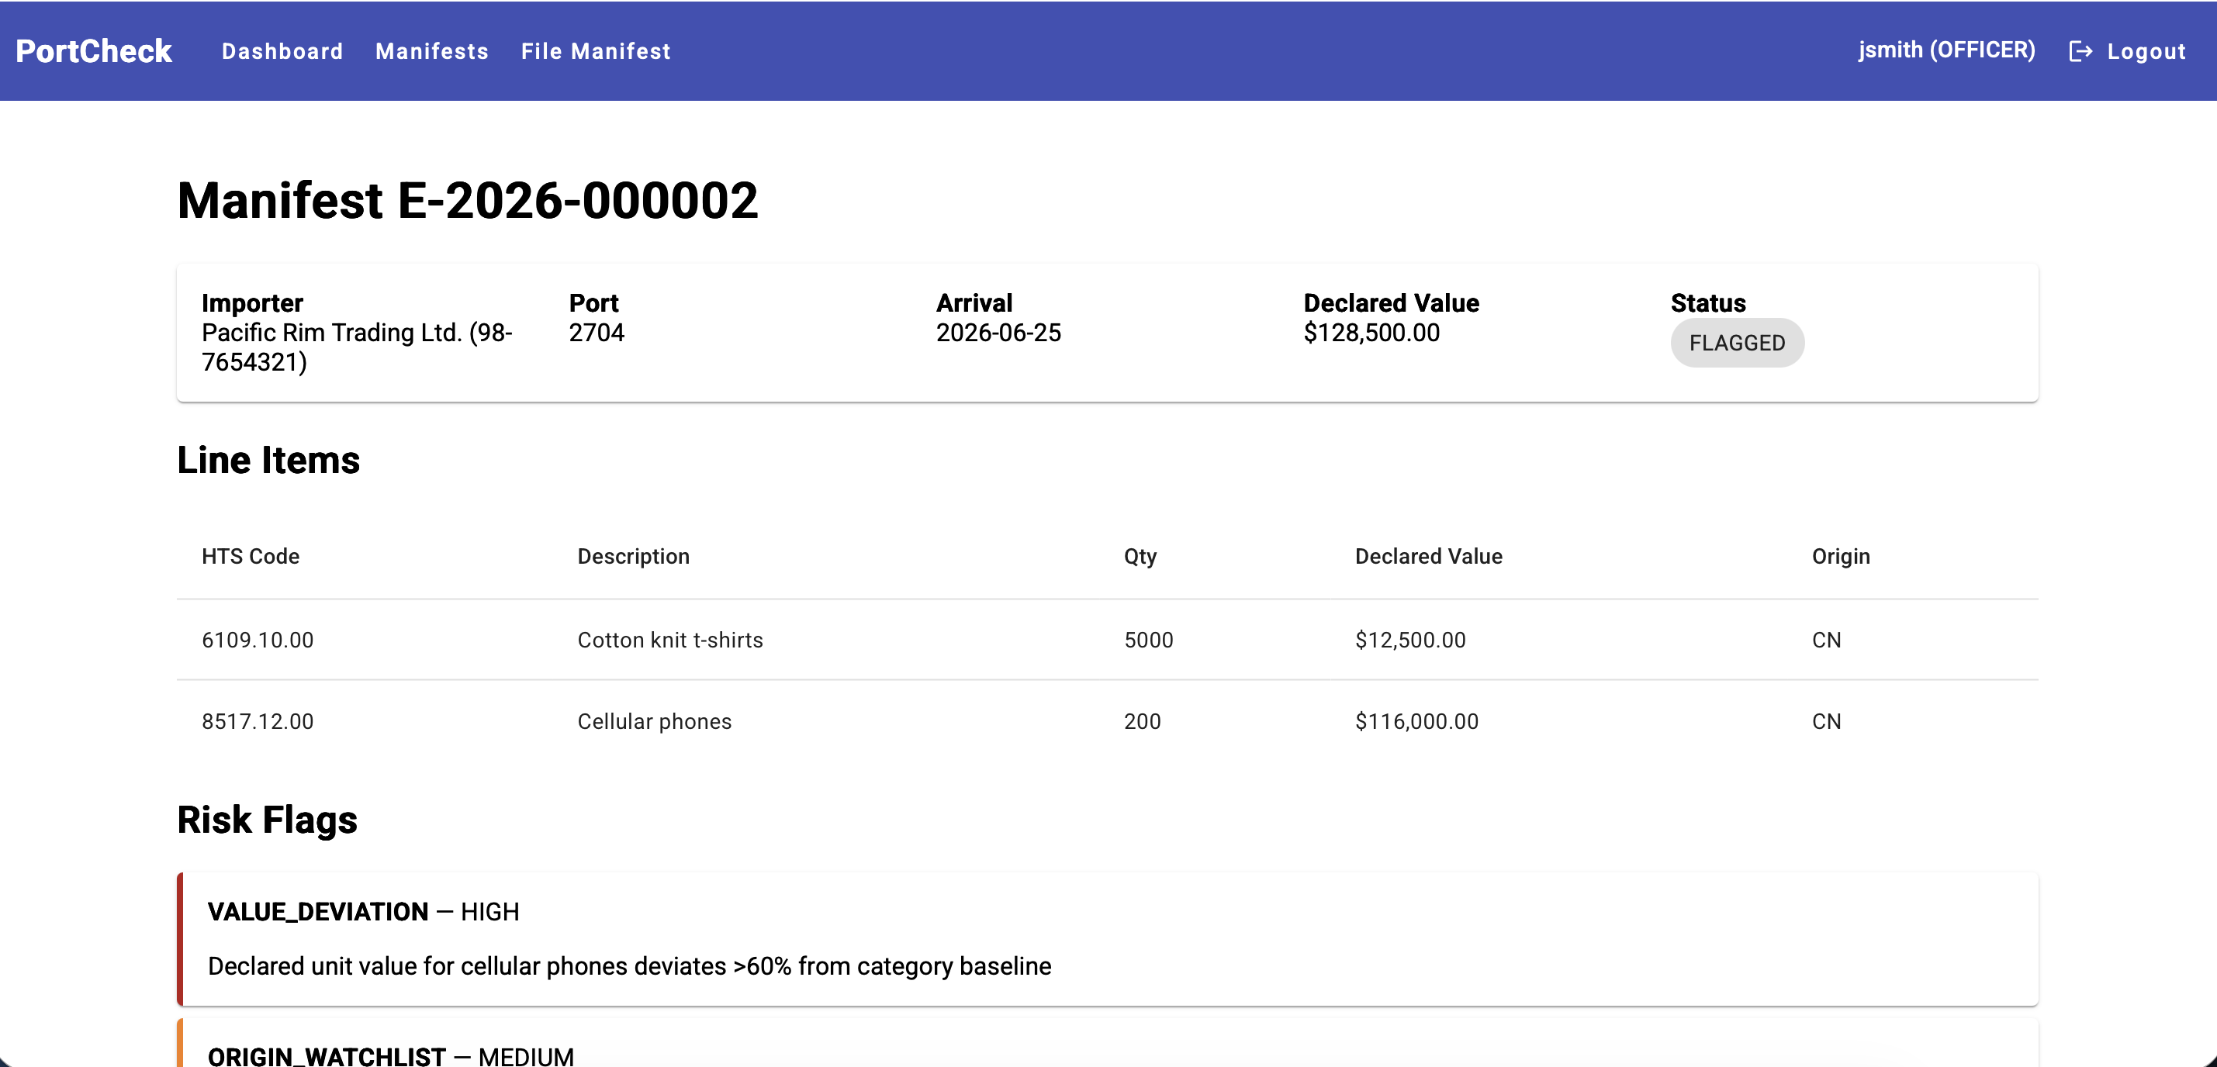Viewport: 2217px width, 1067px height.
Task: Click the Risk Flags section heading
Action: tap(267, 820)
